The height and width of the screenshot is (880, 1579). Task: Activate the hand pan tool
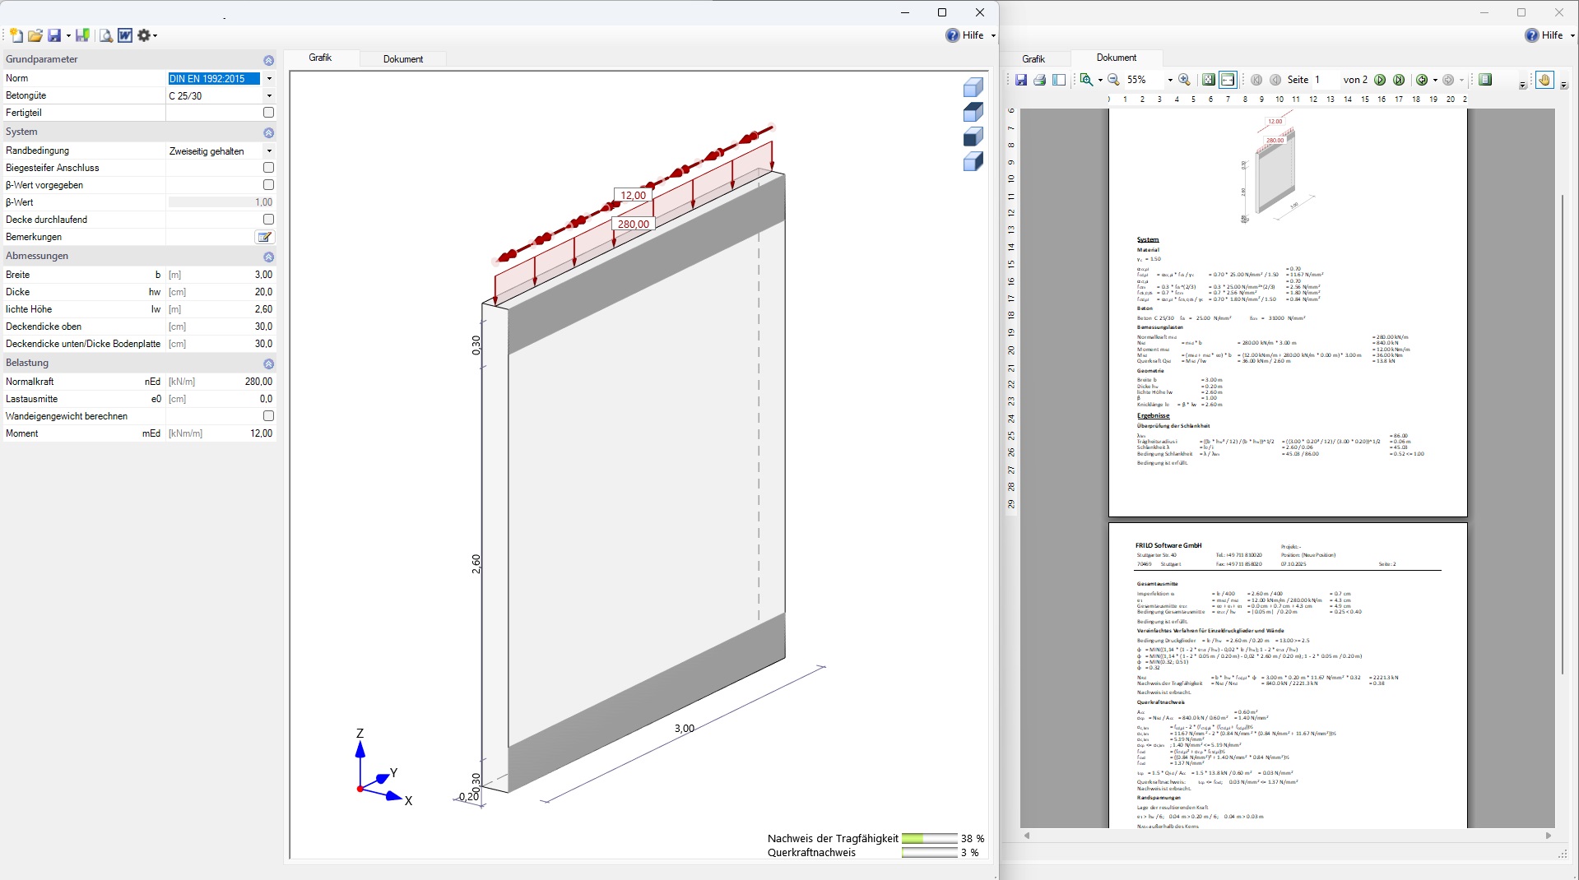1544,80
